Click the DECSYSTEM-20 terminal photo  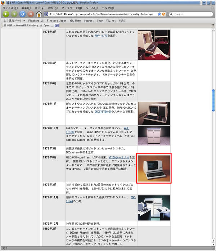tap(154, 113)
